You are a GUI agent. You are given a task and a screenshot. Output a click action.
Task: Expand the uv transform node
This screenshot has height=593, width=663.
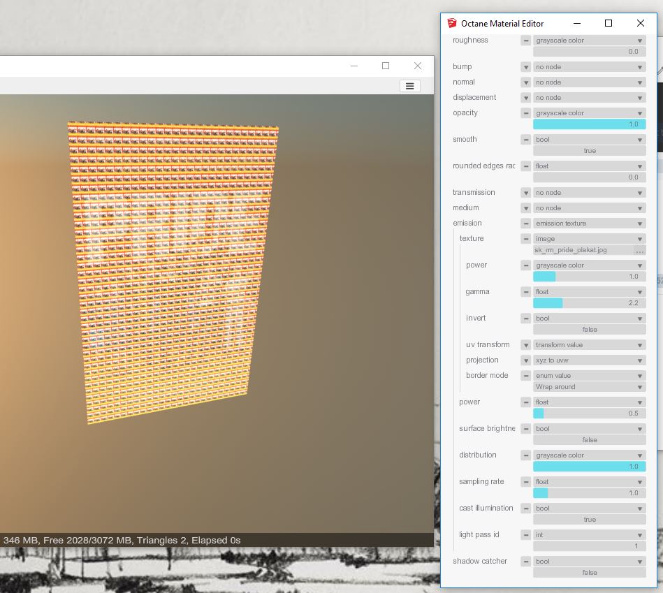[x=525, y=345]
